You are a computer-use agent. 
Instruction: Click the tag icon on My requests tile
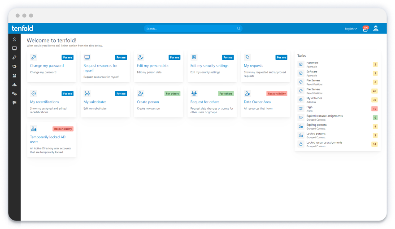pos(247,57)
